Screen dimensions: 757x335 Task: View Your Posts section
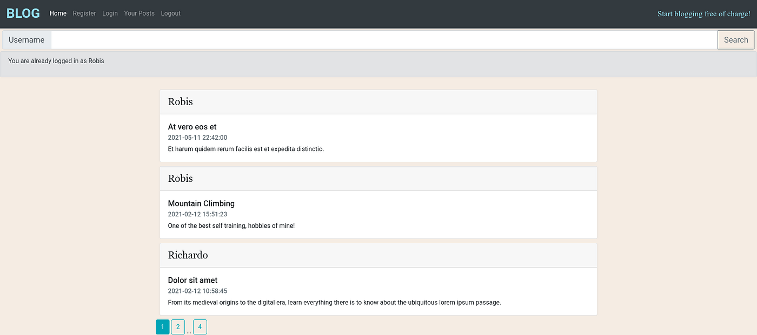pyautogui.click(x=139, y=13)
